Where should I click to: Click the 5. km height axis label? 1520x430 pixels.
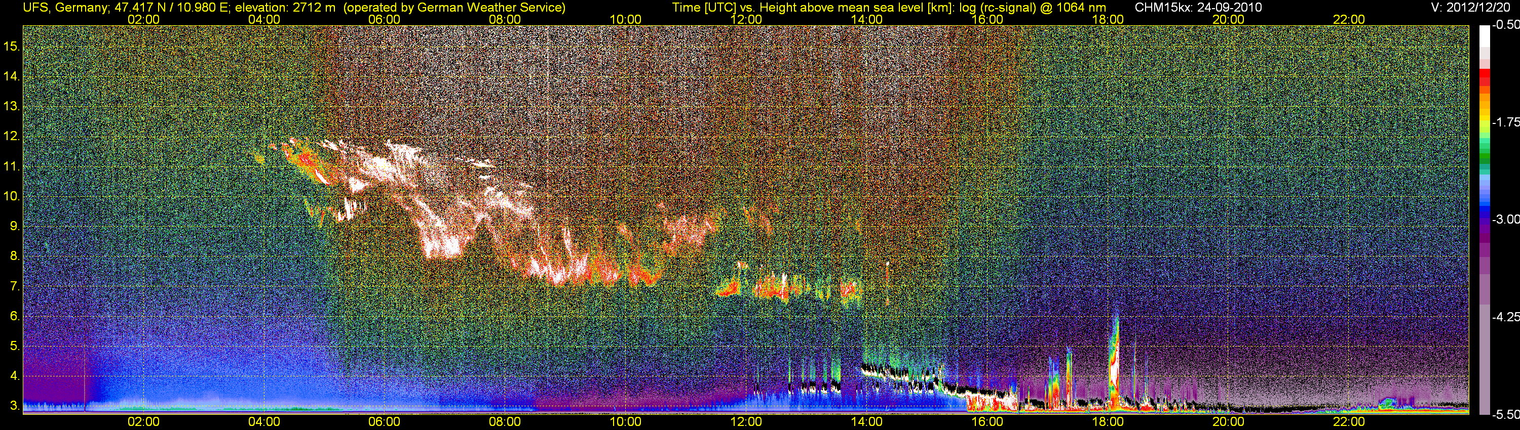point(15,346)
